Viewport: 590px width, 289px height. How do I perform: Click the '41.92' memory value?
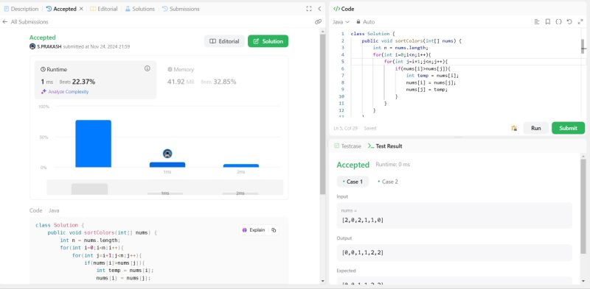coord(176,82)
